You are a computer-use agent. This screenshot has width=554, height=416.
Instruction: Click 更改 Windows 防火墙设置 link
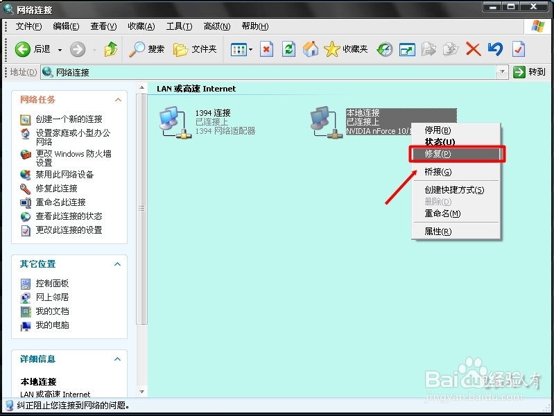click(x=73, y=158)
